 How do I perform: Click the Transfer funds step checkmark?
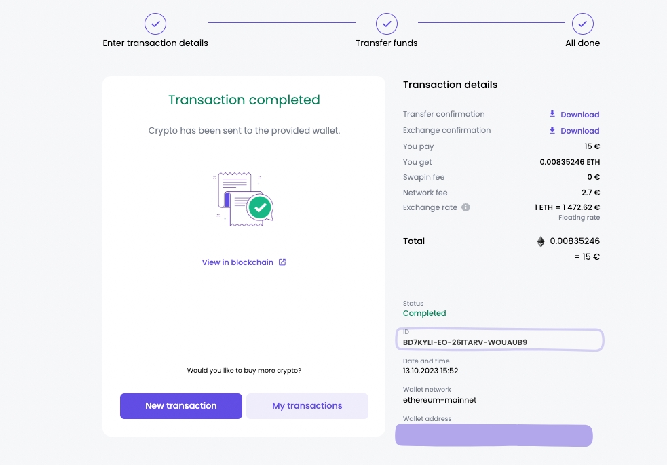click(x=386, y=24)
